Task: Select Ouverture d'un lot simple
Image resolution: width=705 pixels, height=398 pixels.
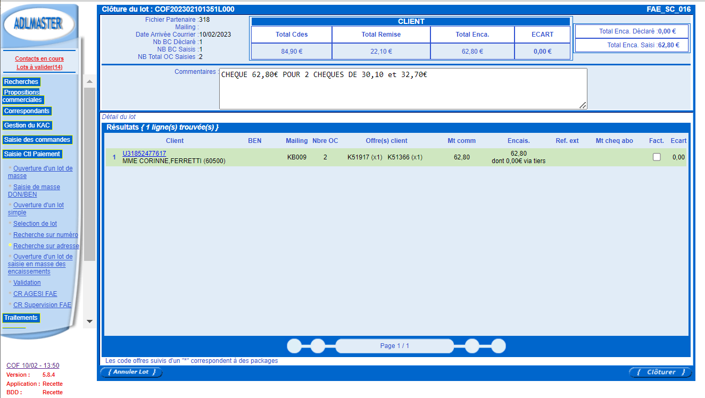Action: coord(36,209)
